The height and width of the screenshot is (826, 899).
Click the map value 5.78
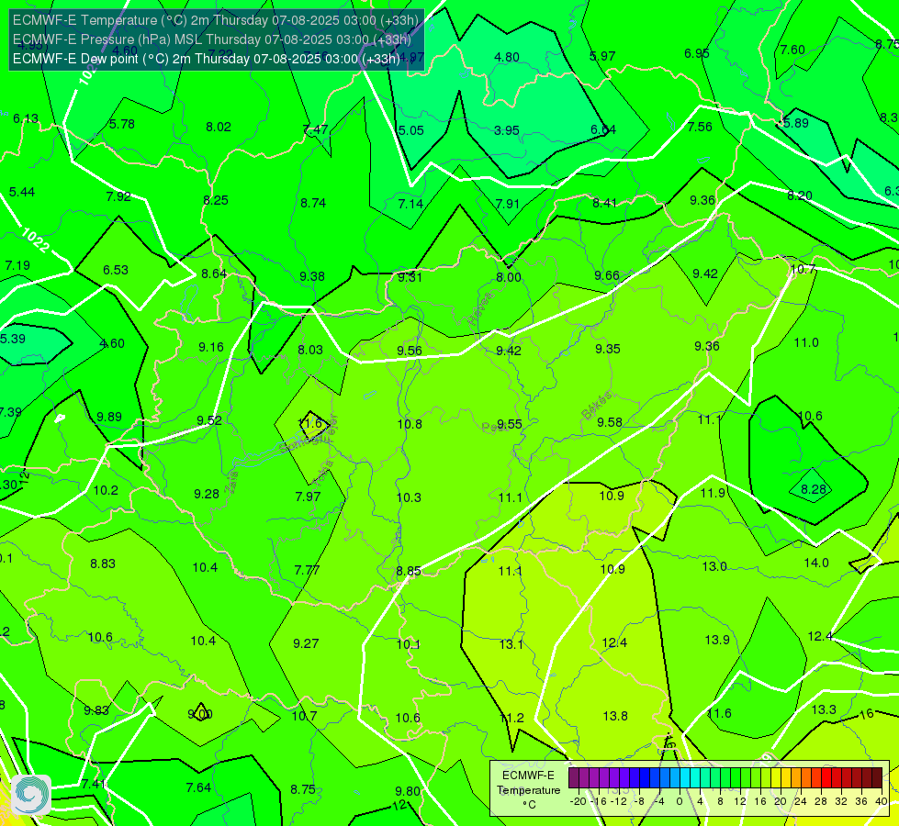(x=122, y=125)
